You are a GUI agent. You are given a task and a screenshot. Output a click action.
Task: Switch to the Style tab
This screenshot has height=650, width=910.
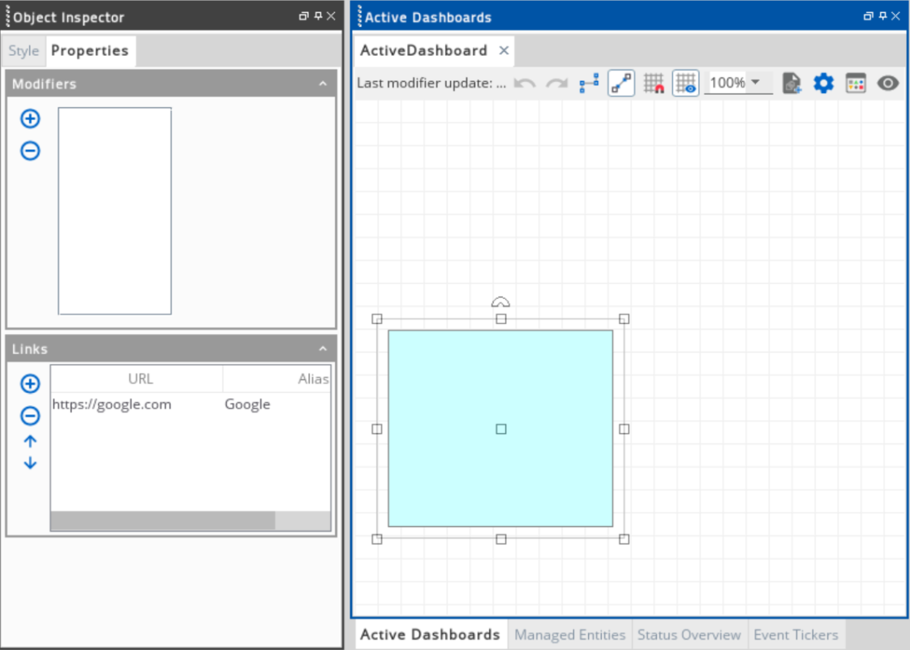tap(24, 51)
